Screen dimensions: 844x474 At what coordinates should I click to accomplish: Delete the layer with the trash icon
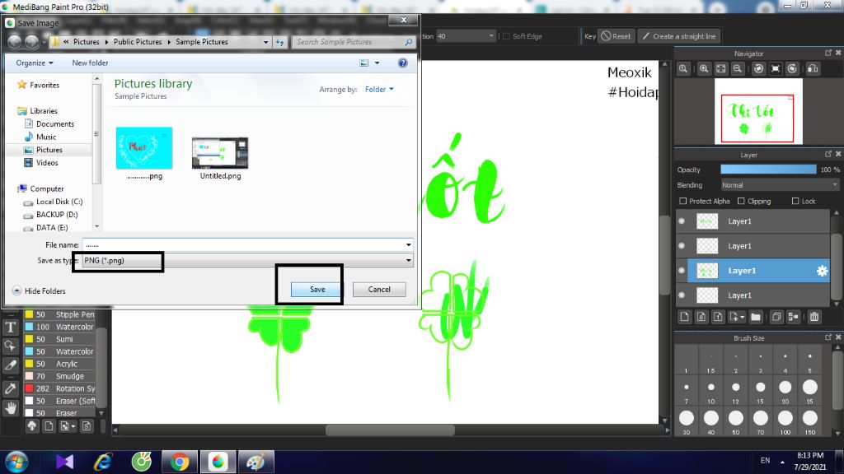point(814,317)
